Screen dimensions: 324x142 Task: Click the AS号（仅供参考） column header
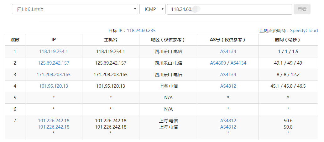coord(228,40)
